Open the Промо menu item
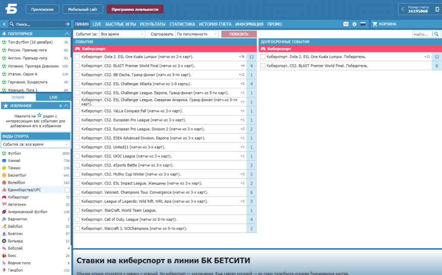The height and width of the screenshot is (275, 442). (275, 24)
